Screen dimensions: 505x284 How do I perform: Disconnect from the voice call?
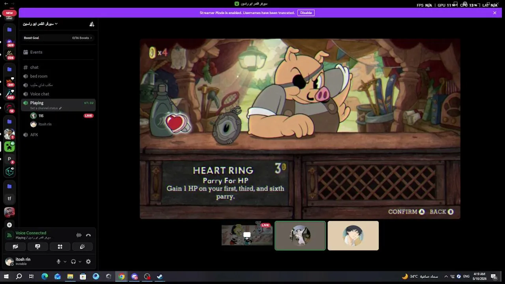[88, 235]
